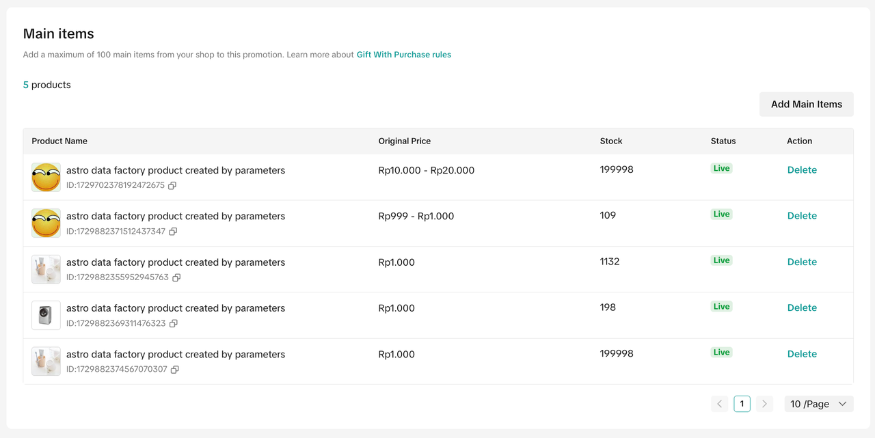
Task: Go to the previous page arrow
Action: 719,404
